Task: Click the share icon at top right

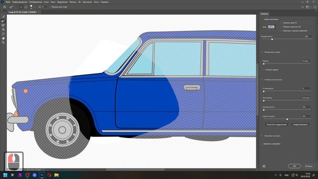Action: [315, 7]
